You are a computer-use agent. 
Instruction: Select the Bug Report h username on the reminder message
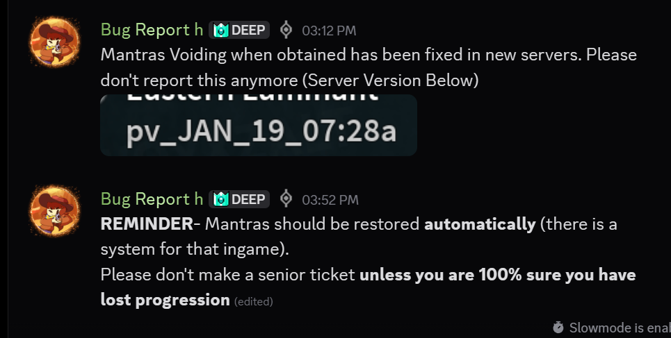152,199
